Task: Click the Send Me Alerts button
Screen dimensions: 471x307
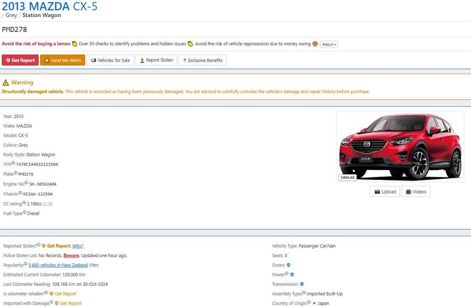Action: 62,60
